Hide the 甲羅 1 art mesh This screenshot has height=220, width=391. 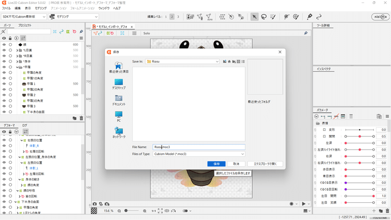4,84
